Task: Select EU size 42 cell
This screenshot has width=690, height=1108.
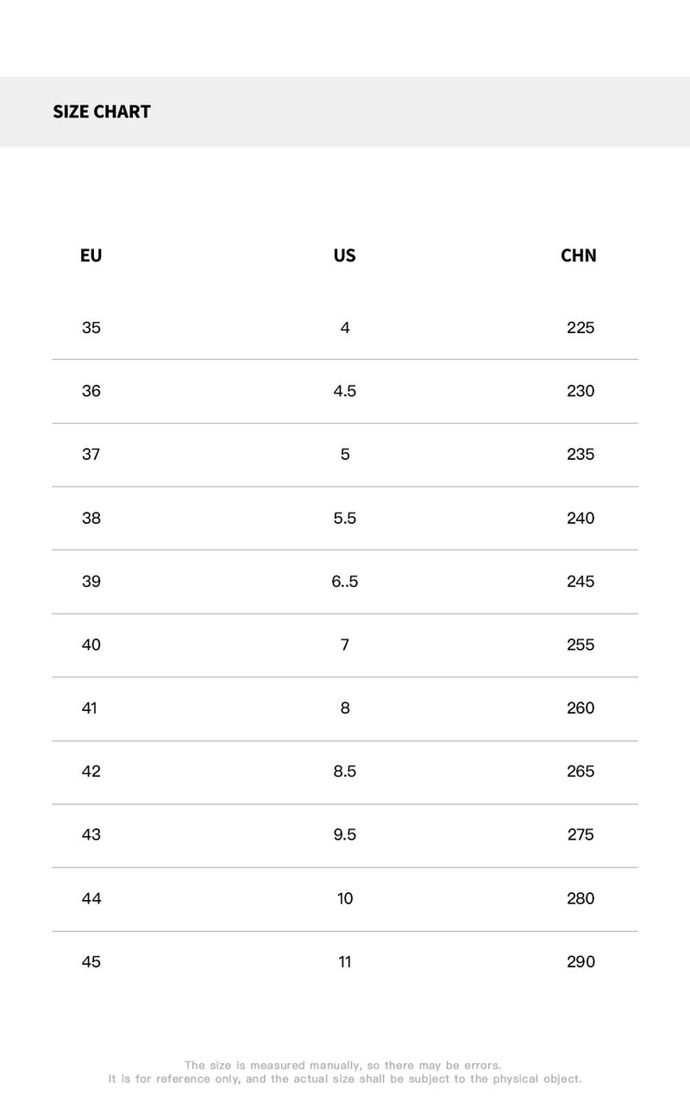Action: click(x=91, y=771)
